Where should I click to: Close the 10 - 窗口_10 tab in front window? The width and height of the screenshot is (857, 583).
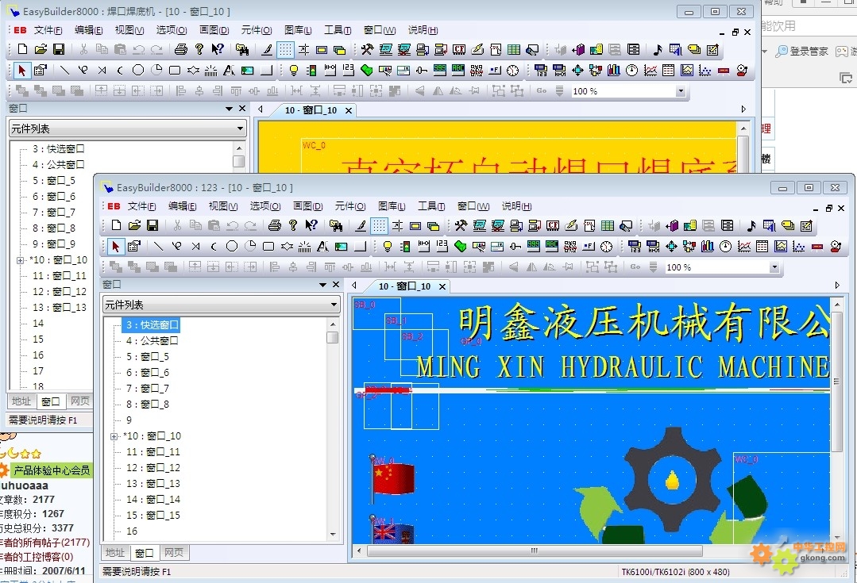point(442,286)
